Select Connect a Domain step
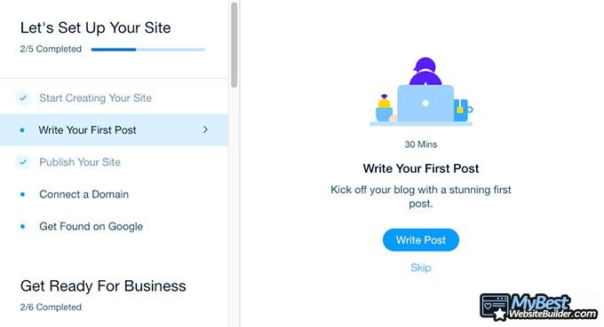 tap(84, 194)
